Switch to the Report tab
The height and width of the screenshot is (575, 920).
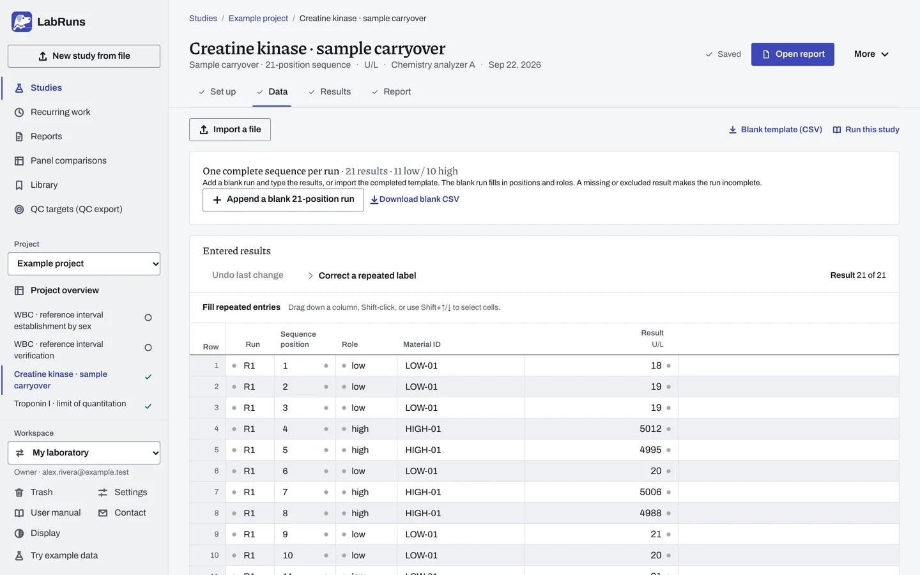[391, 92]
